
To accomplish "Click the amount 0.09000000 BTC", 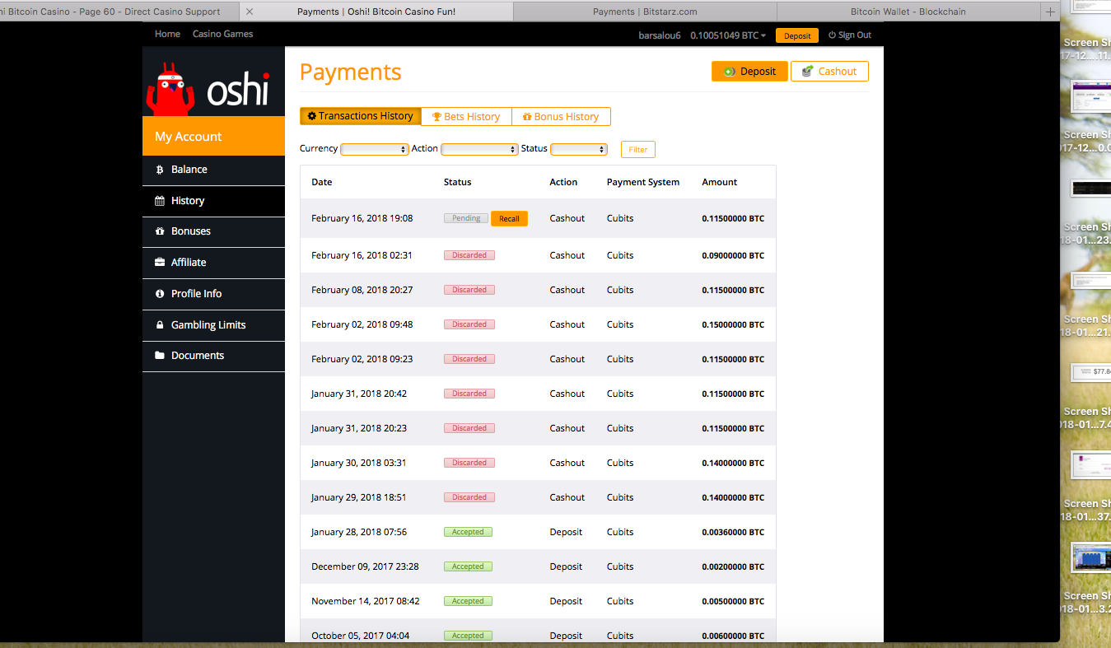I will point(733,255).
